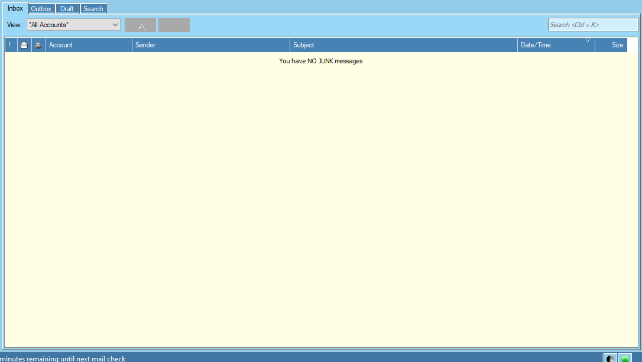Click the green status indicator light
The image size is (642, 362).
[625, 358]
